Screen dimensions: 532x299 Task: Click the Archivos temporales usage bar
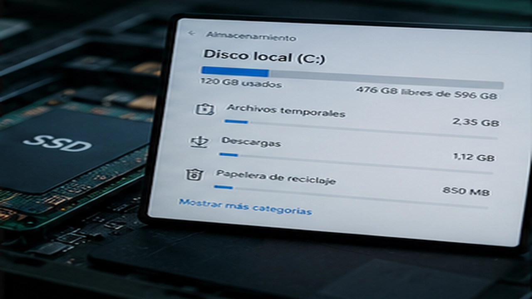tap(361, 129)
